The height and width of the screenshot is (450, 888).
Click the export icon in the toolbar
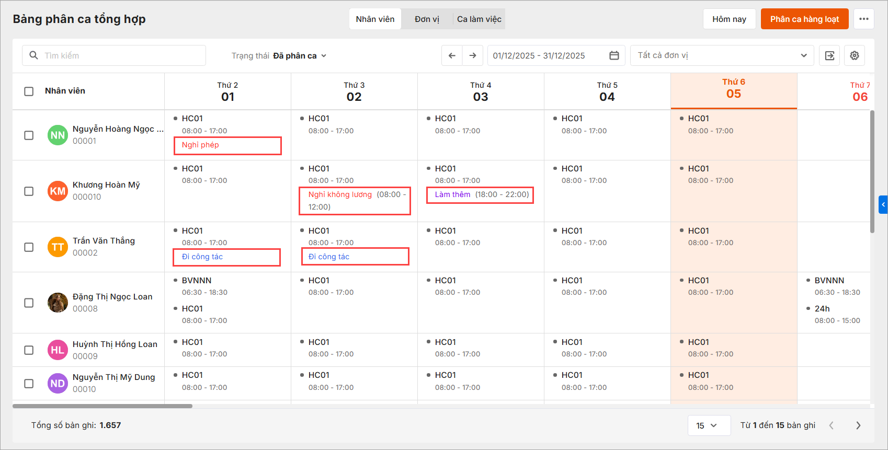pos(829,55)
